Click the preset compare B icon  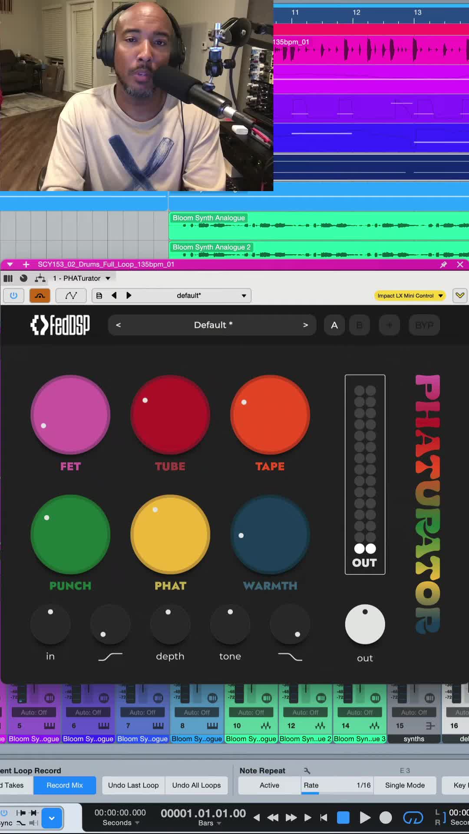pyautogui.click(x=99, y=295)
